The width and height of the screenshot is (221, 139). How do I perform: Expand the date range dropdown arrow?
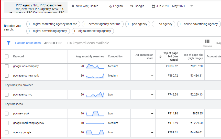tap(192, 6)
